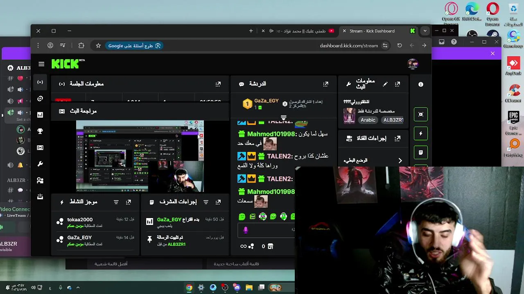Open the profile avatar in Kick header
Viewport: 524px width, 294px height.
(413, 64)
